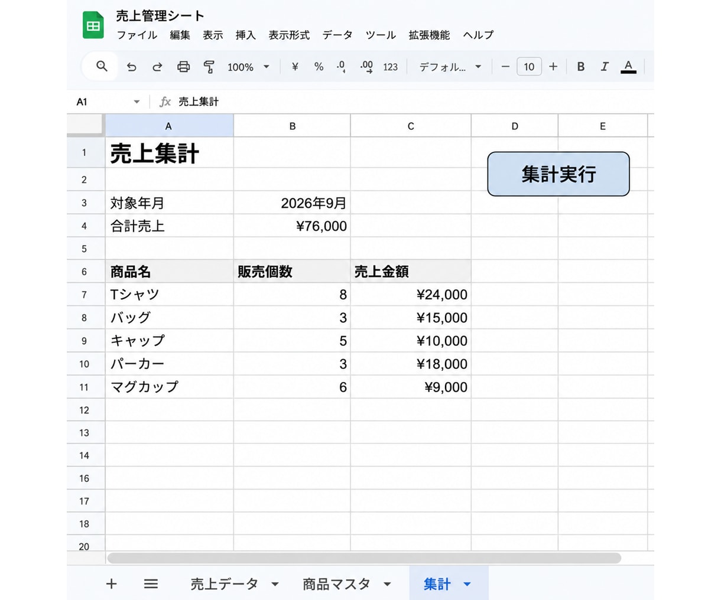Print the spreadsheet

click(x=183, y=67)
